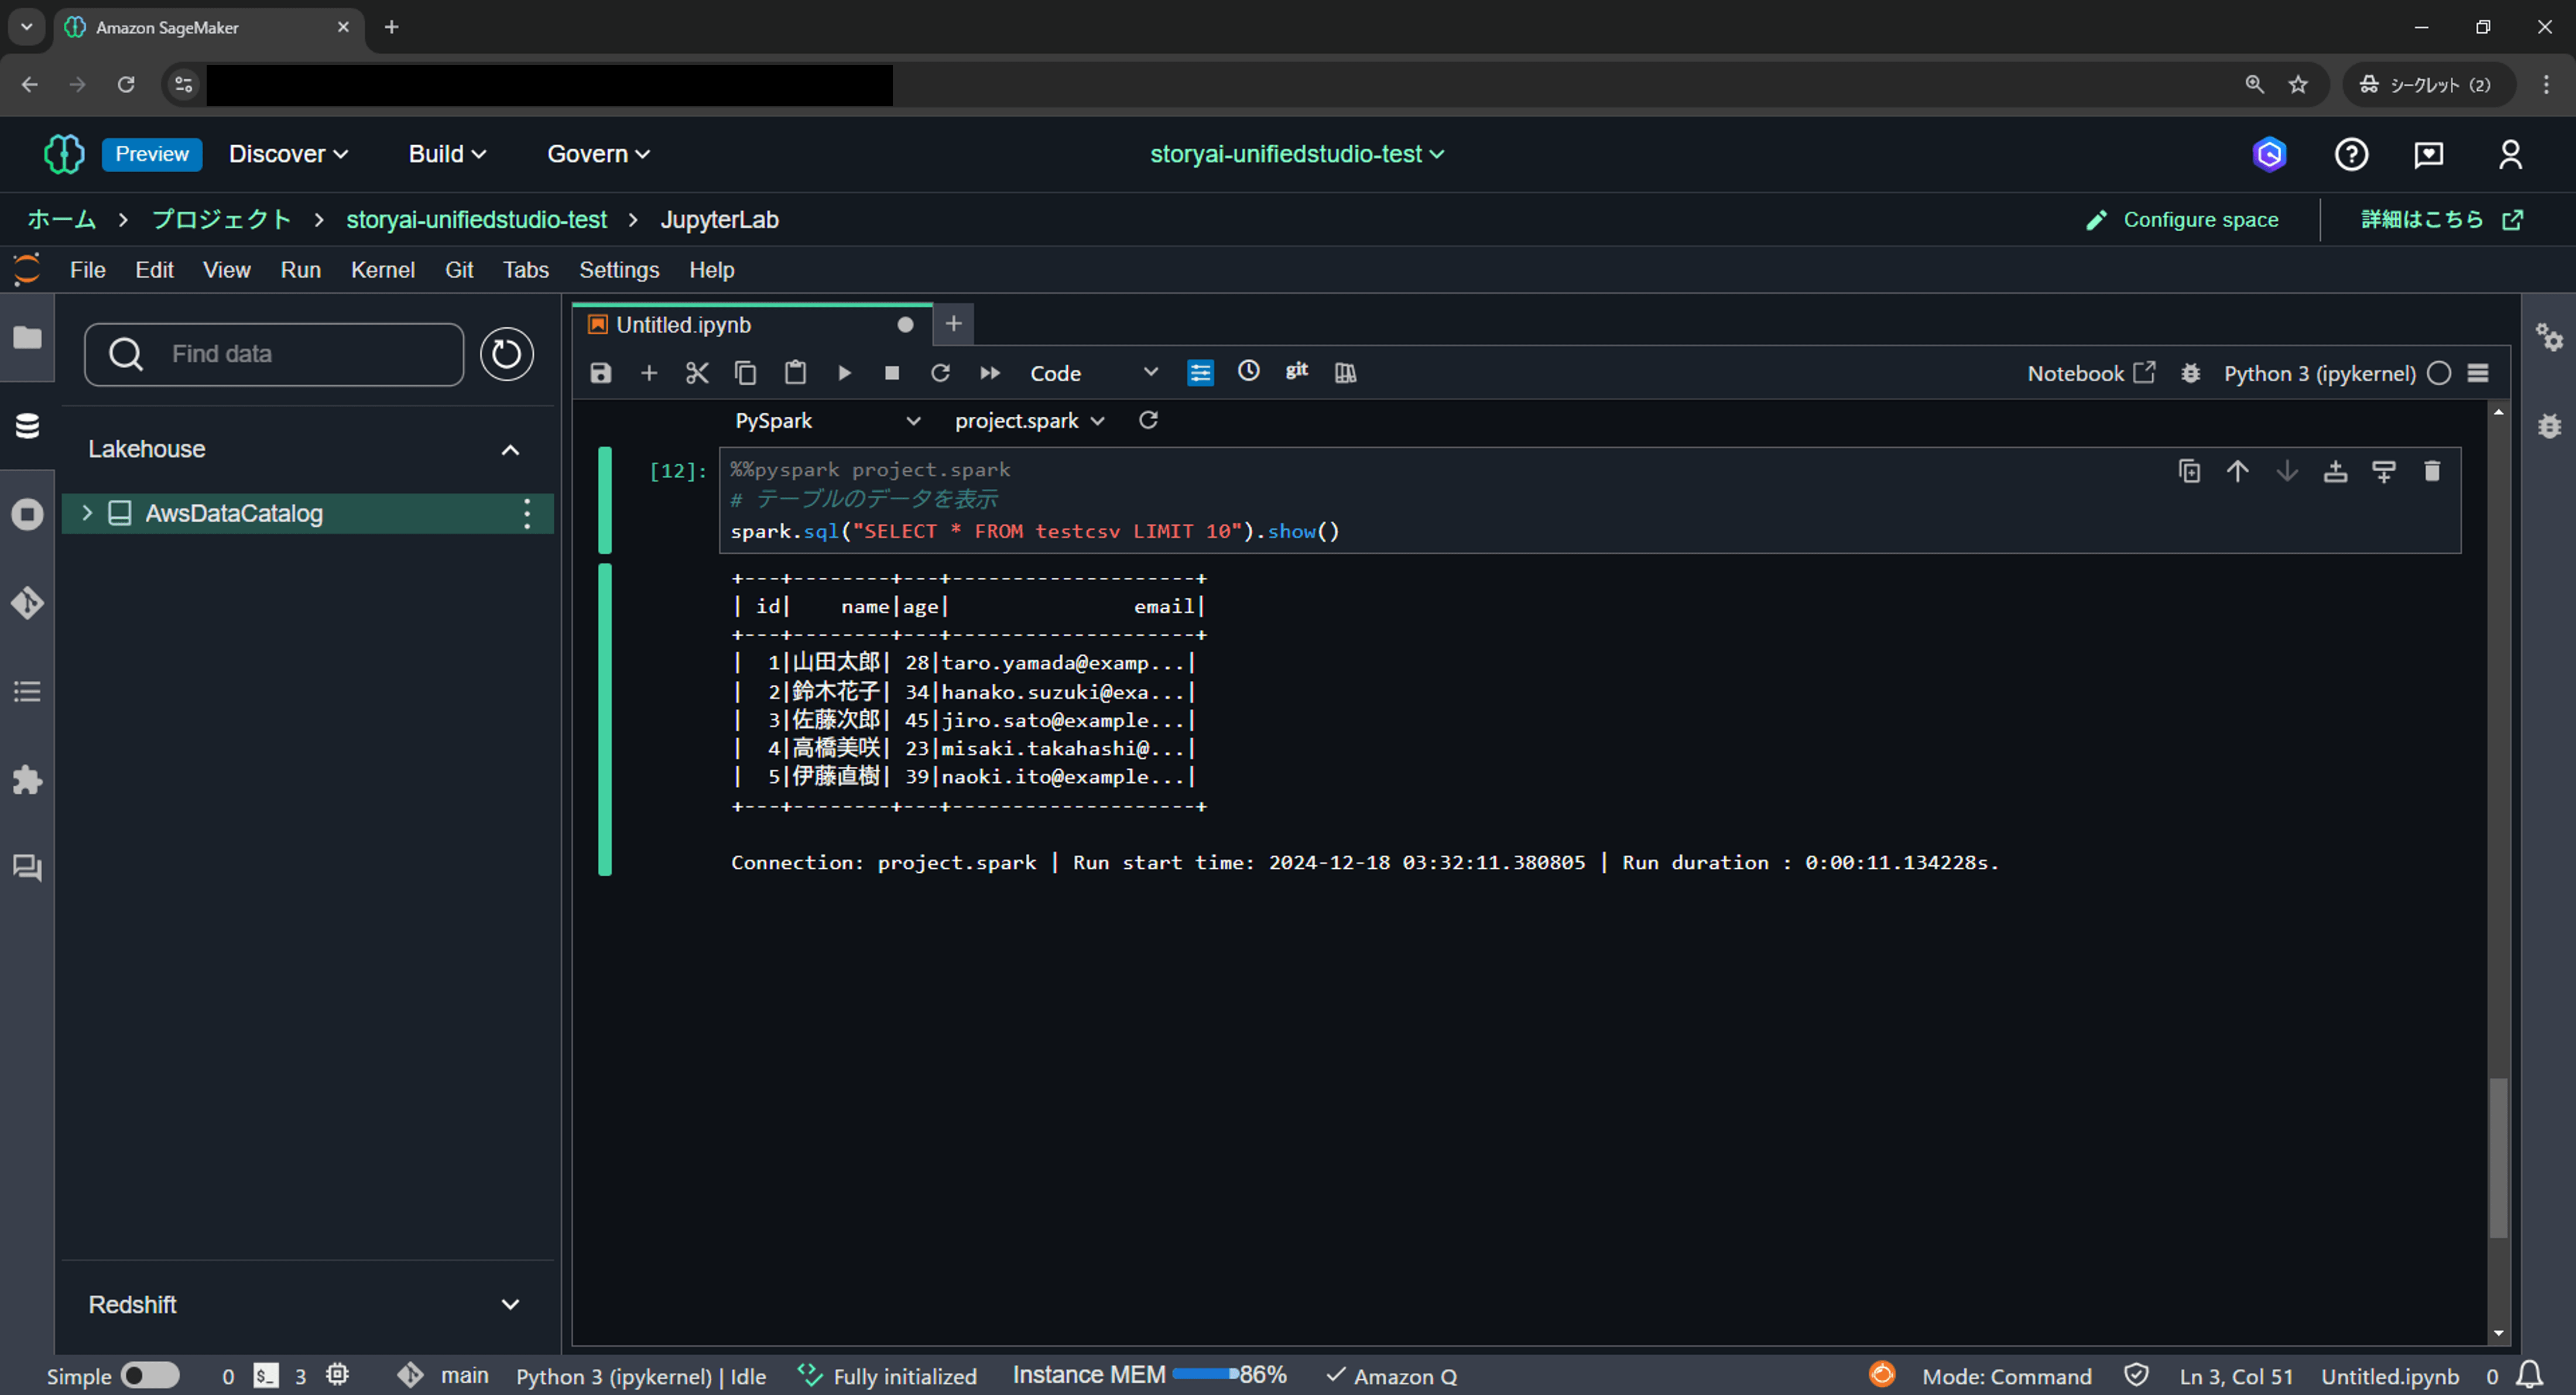Click the Instance MEM usage bar

pyautogui.click(x=1206, y=1374)
